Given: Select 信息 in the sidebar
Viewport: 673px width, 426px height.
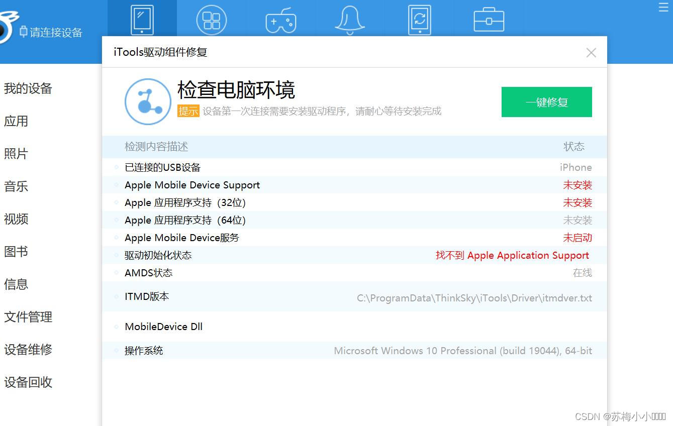Looking at the screenshot, I should (x=16, y=284).
